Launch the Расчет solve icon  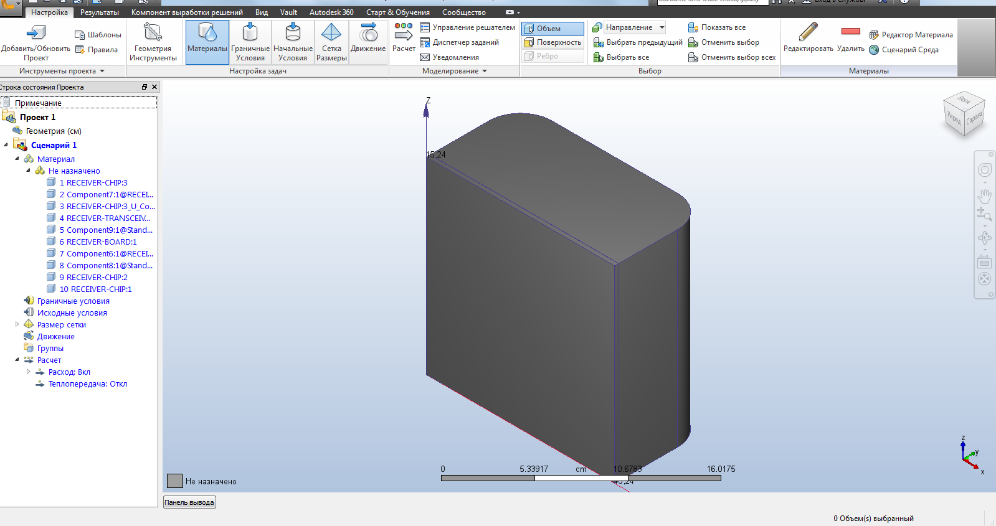[404, 32]
